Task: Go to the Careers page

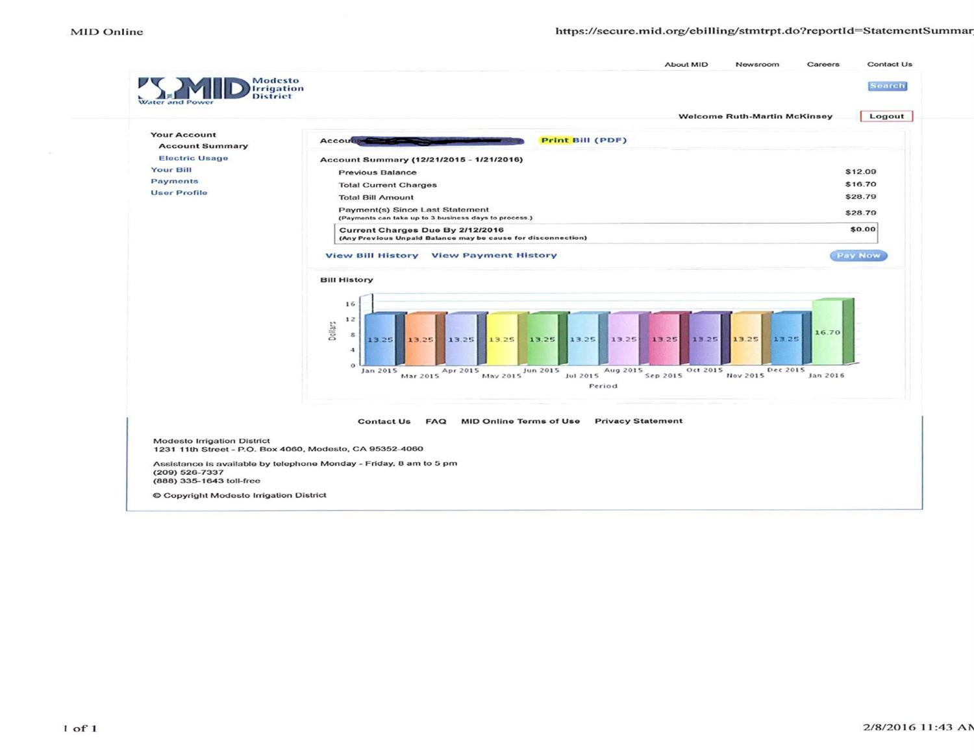Action: (823, 64)
